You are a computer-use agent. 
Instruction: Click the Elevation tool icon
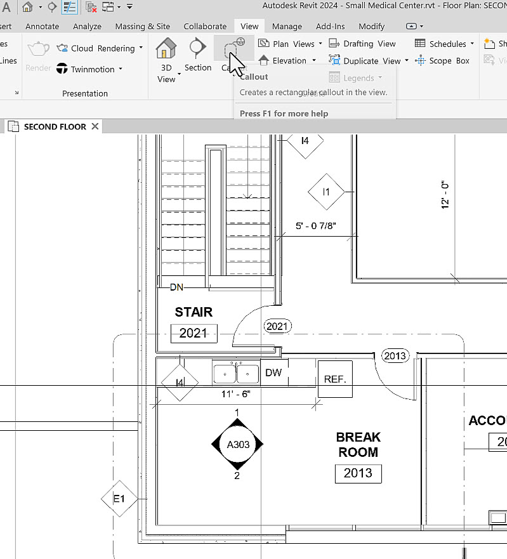click(264, 60)
